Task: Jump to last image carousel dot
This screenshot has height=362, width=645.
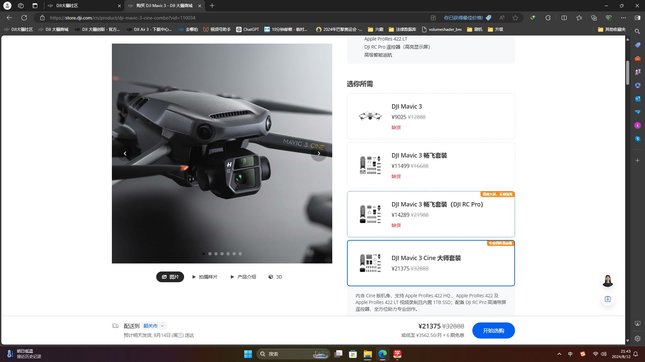Action: click(240, 254)
